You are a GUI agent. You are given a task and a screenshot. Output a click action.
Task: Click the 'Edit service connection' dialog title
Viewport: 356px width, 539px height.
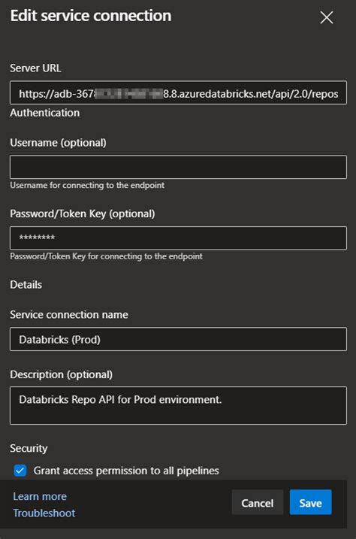point(91,16)
